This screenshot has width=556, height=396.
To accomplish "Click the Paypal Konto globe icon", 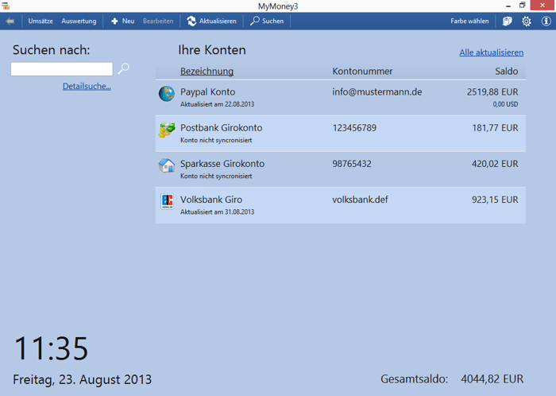I will tap(167, 94).
